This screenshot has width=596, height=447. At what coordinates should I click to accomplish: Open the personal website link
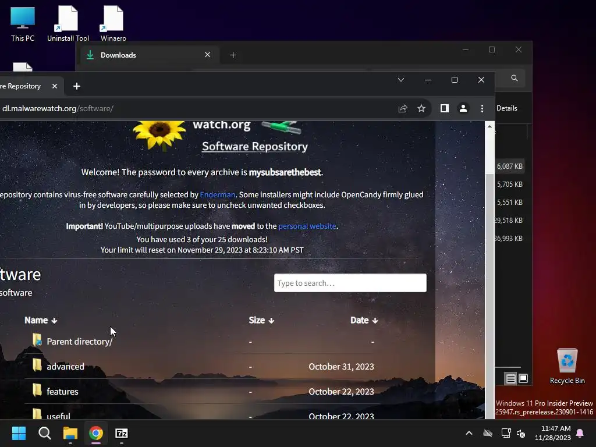[x=307, y=226]
